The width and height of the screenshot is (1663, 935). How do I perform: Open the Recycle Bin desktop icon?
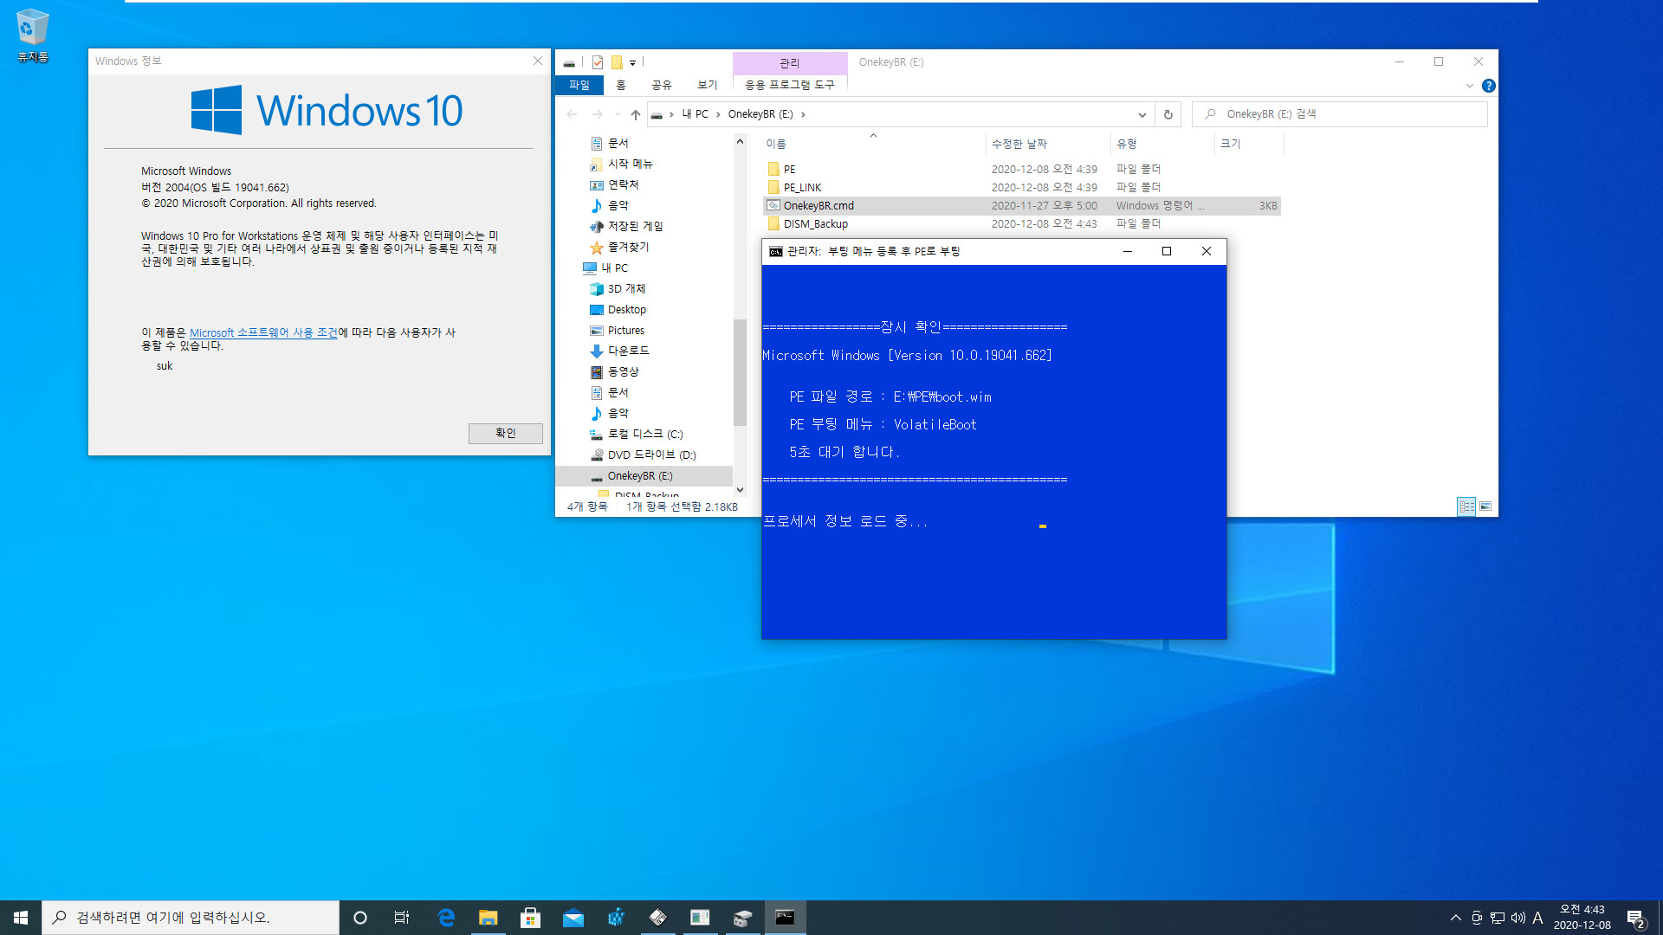pyautogui.click(x=32, y=36)
